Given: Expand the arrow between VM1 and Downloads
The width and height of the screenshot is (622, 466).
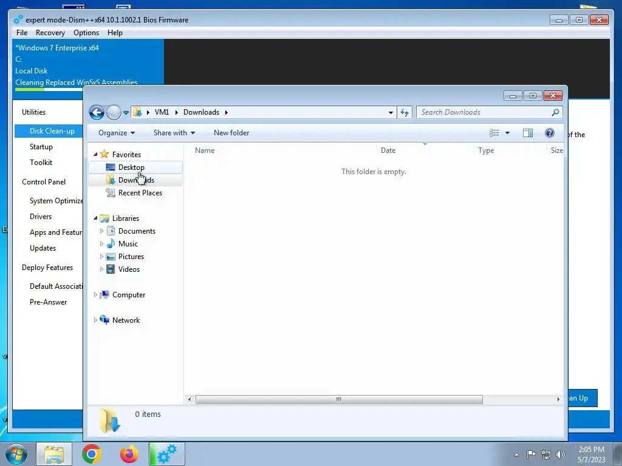Looking at the screenshot, I should point(176,112).
